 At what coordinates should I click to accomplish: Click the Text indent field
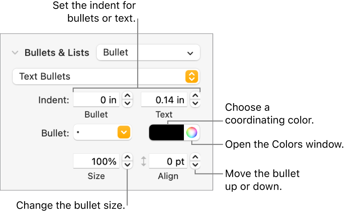(x=164, y=100)
